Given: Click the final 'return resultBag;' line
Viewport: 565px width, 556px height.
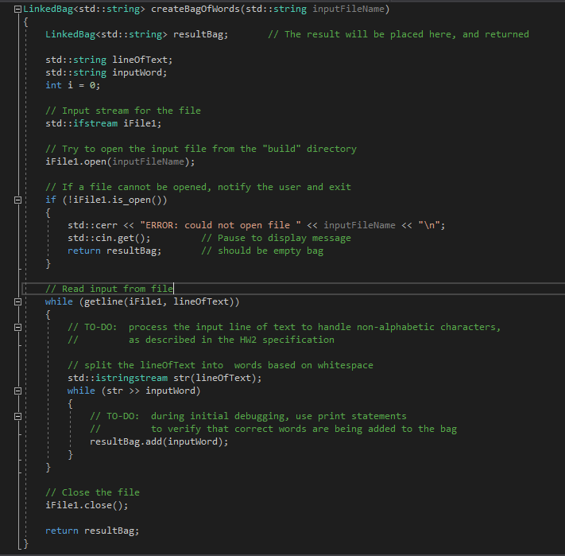Looking at the screenshot, I should 92,531.
